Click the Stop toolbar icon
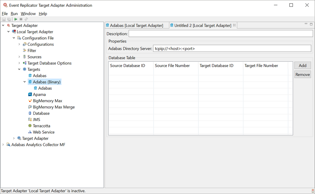Image resolution: width=315 pixels, height=194 pixels. click(21, 19)
